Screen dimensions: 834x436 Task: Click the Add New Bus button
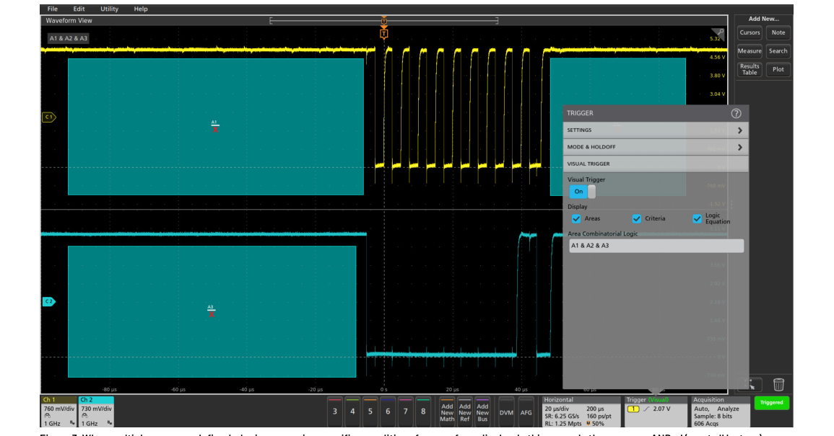click(482, 411)
